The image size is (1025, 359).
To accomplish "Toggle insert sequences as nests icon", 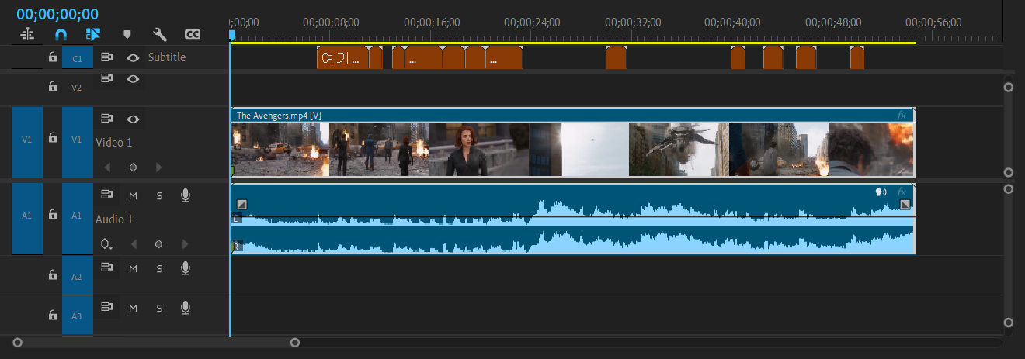I will 28,34.
